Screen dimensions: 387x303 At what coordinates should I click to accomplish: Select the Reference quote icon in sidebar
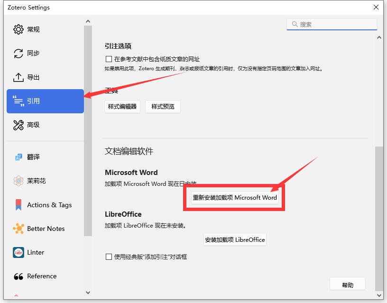click(18, 276)
